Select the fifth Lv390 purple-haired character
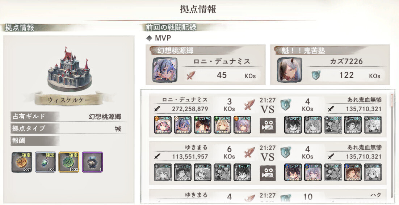The image size is (399, 205). pos(242,125)
